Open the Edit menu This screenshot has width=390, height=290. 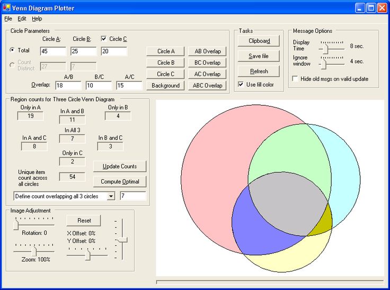coord(22,19)
